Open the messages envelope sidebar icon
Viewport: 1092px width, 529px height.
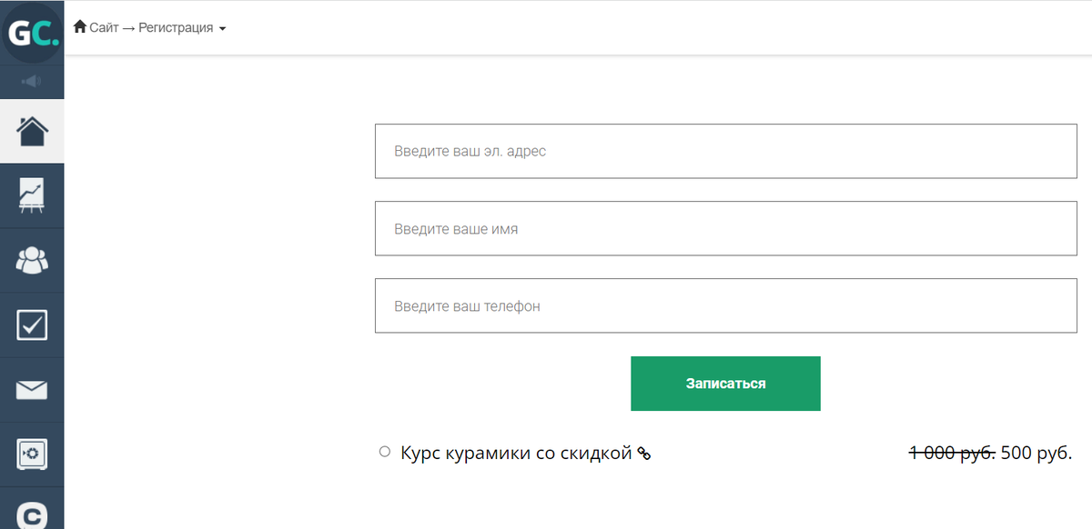[32, 390]
